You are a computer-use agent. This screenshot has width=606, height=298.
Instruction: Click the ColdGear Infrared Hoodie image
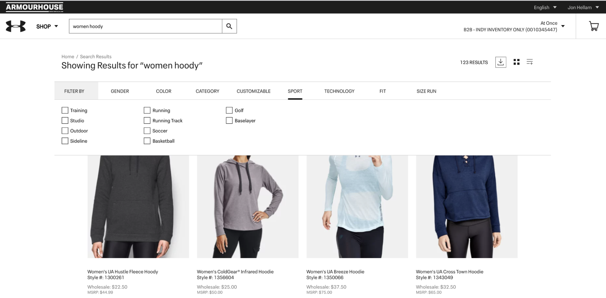point(248,207)
